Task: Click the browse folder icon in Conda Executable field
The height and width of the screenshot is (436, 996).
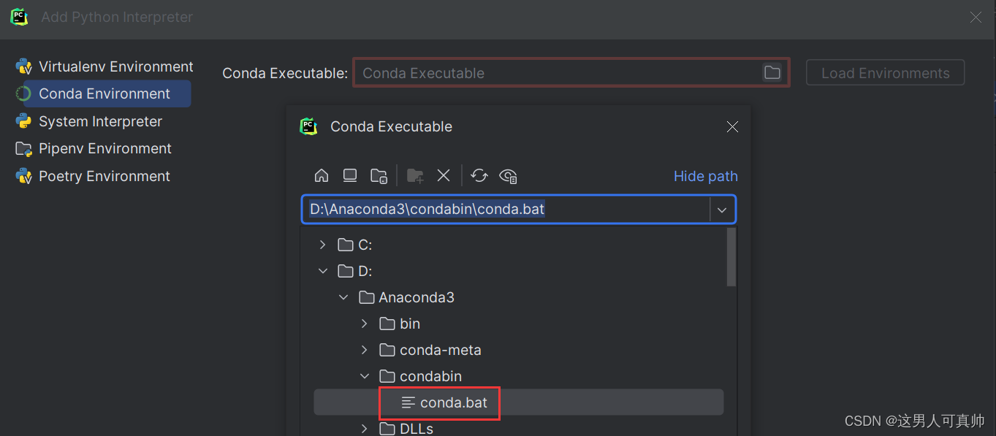Action: click(x=772, y=72)
